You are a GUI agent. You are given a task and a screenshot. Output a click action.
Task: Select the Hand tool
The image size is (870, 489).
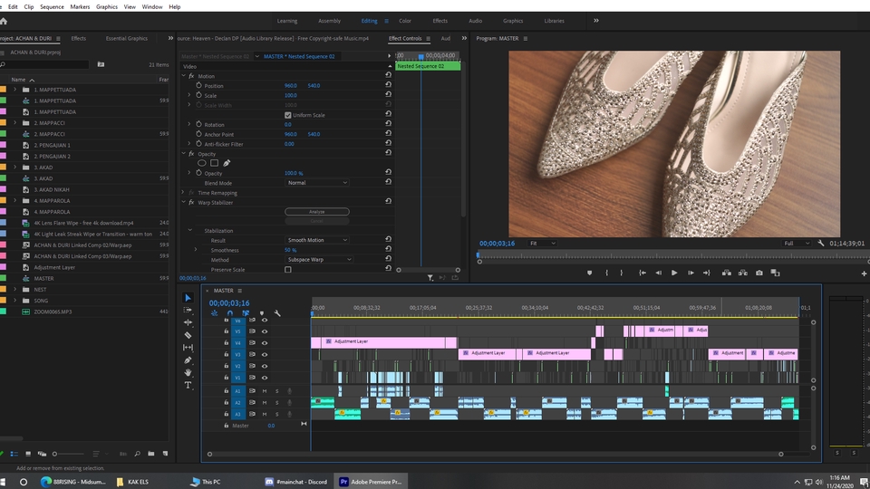pyautogui.click(x=188, y=372)
